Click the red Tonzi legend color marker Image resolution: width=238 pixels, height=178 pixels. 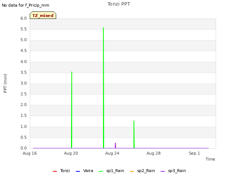click(55, 171)
